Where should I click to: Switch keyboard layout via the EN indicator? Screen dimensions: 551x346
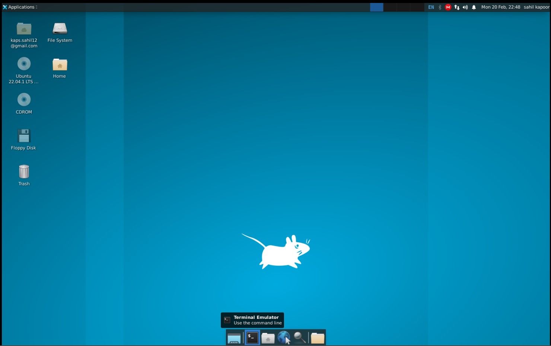coord(431,7)
